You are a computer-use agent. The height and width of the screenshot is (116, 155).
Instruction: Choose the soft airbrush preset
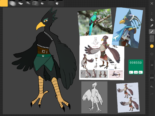(x=13, y=4)
